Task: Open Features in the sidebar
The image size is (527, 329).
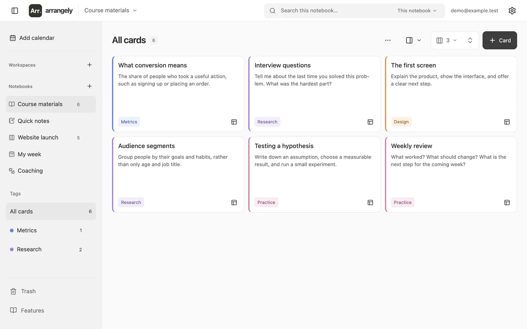Action: pyautogui.click(x=51, y=310)
